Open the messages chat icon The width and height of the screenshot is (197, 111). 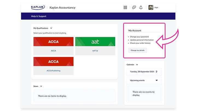tap(134, 7)
